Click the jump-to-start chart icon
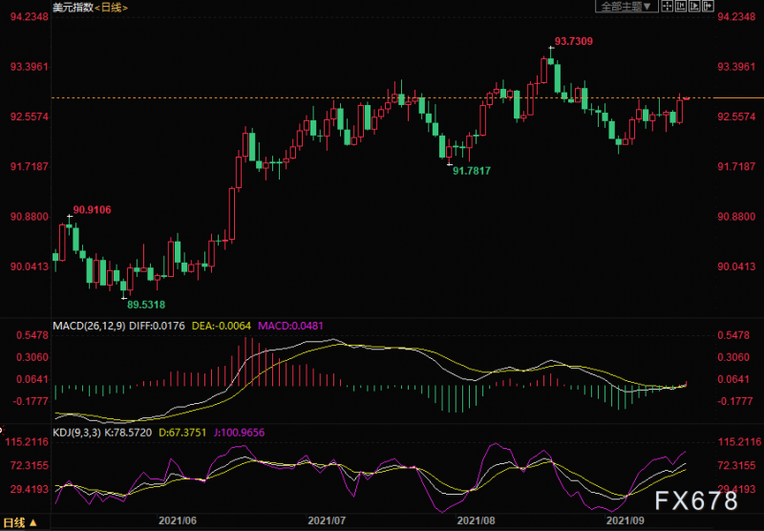The image size is (764, 531). coord(681,7)
